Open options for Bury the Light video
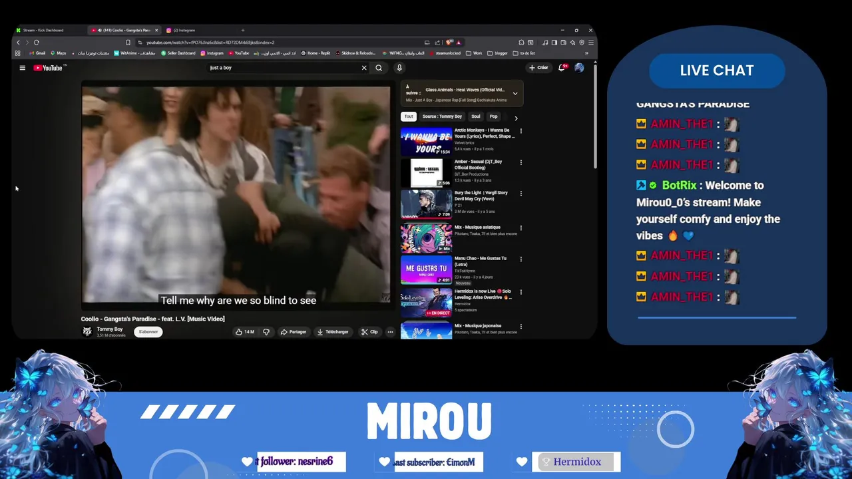Screen dimensions: 852x479 pyautogui.click(x=521, y=194)
